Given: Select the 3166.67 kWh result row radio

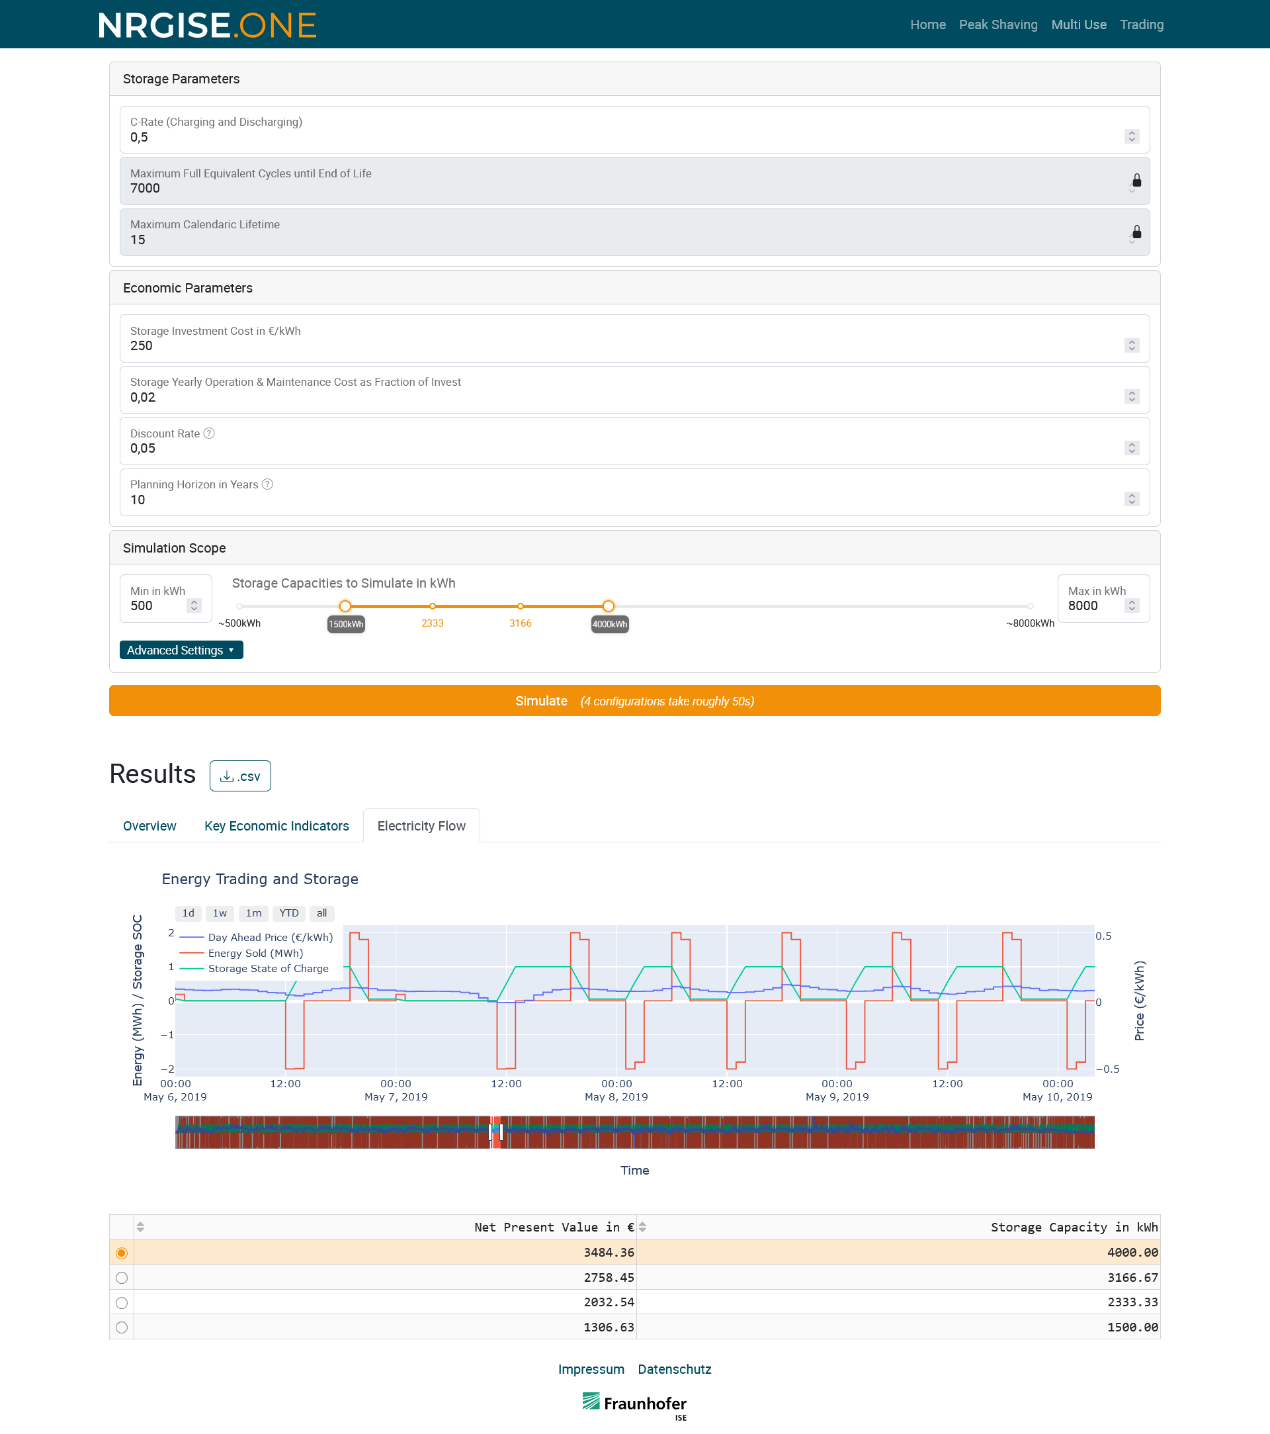Looking at the screenshot, I should tap(122, 1278).
